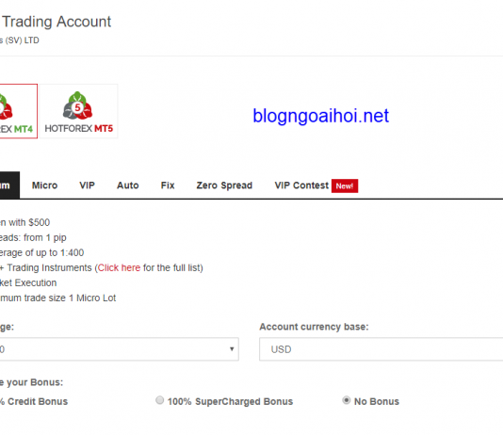The image size is (503, 435).
Task: Click the 'Market Execution' feature text
Action: pos(28,282)
